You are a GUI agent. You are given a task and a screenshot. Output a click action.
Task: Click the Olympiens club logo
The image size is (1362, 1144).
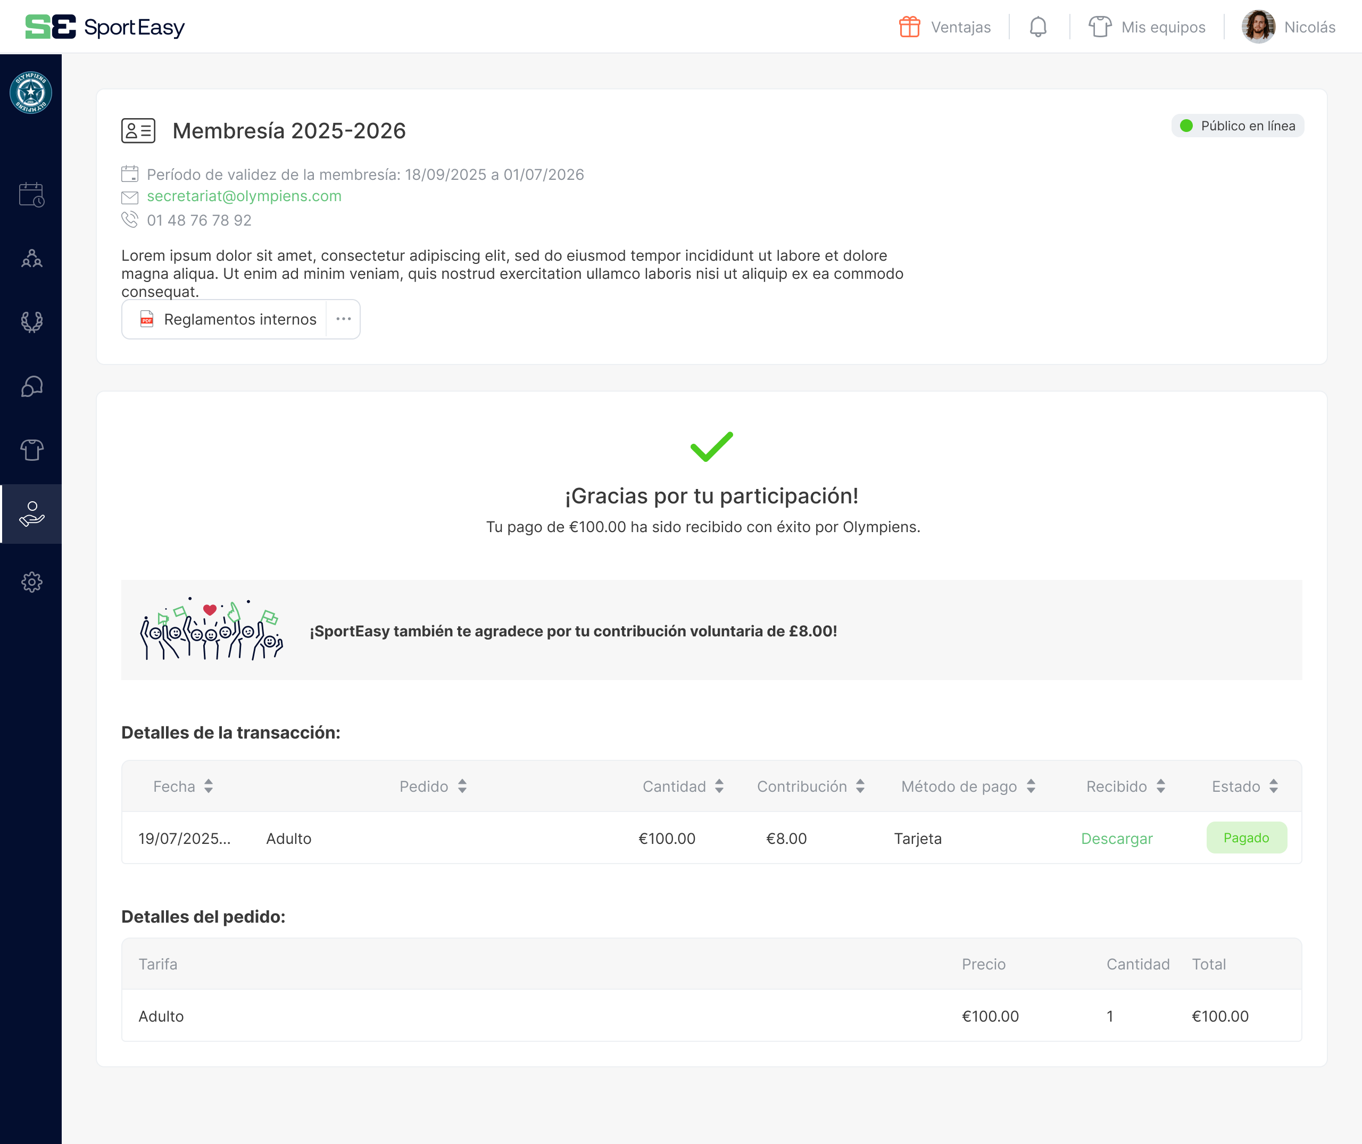pyautogui.click(x=30, y=92)
